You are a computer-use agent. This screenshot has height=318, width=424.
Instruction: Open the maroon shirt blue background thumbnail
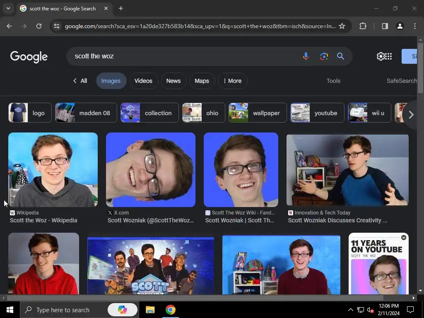[x=281, y=265]
